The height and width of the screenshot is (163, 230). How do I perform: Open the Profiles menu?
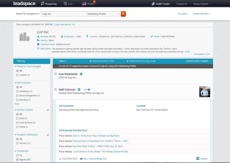point(92,4)
